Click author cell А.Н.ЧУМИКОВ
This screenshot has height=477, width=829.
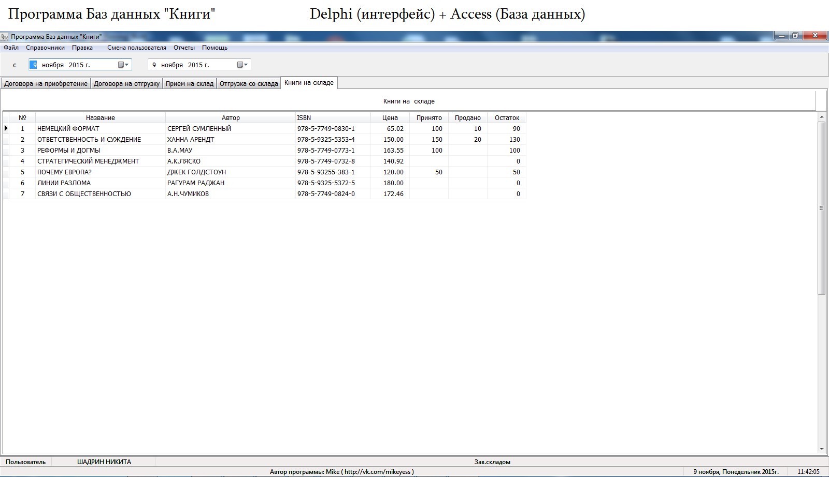[231, 193]
